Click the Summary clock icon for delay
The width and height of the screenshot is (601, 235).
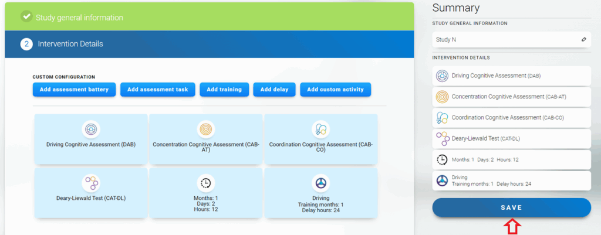pyautogui.click(x=442, y=159)
